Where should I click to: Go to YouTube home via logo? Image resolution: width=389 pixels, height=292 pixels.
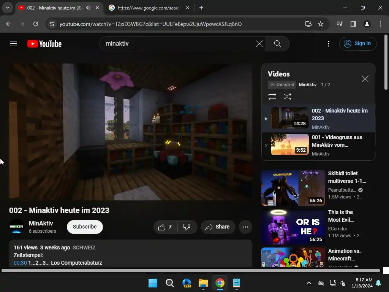point(44,44)
